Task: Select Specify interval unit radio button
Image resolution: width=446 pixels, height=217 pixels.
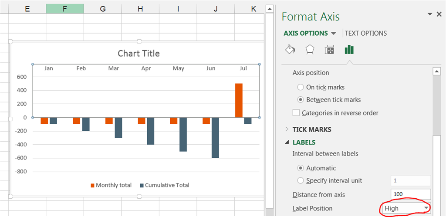Action: click(x=301, y=180)
